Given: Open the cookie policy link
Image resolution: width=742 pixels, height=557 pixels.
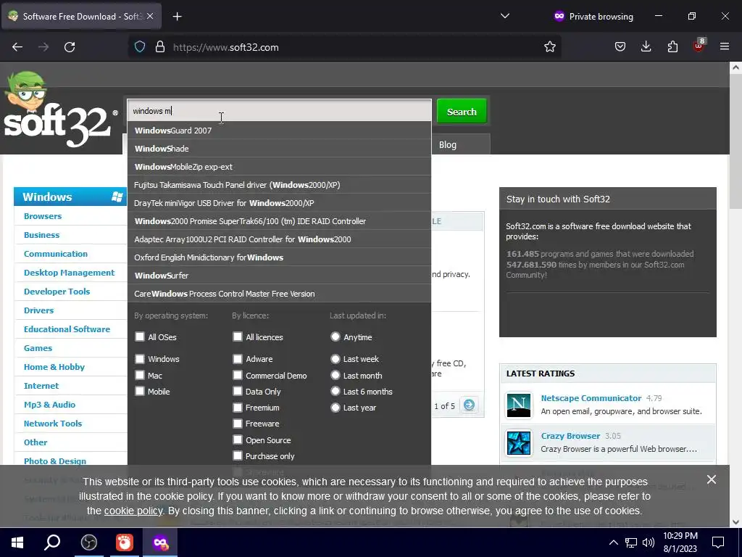Looking at the screenshot, I should pos(133,511).
